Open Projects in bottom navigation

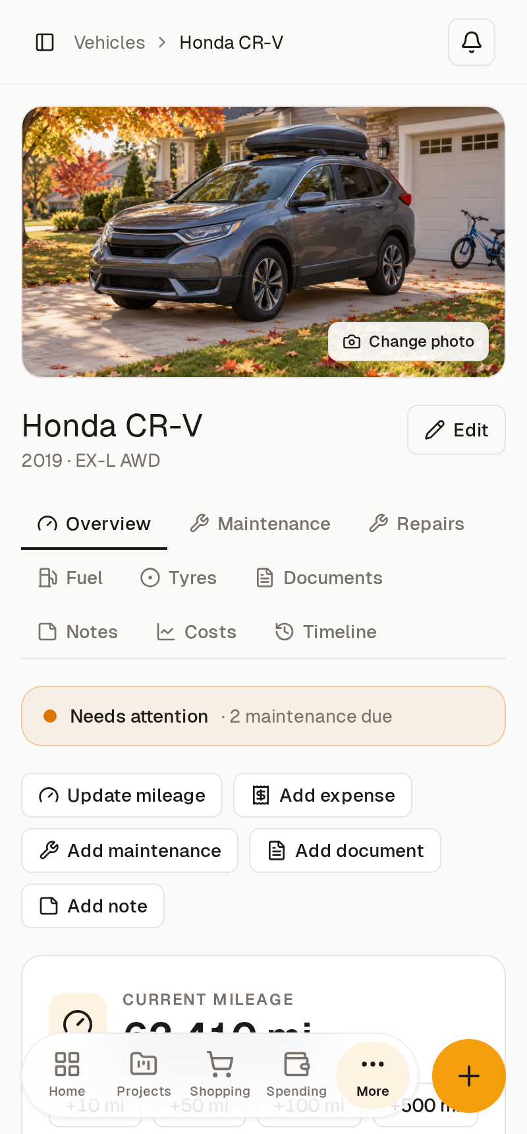(x=144, y=1075)
